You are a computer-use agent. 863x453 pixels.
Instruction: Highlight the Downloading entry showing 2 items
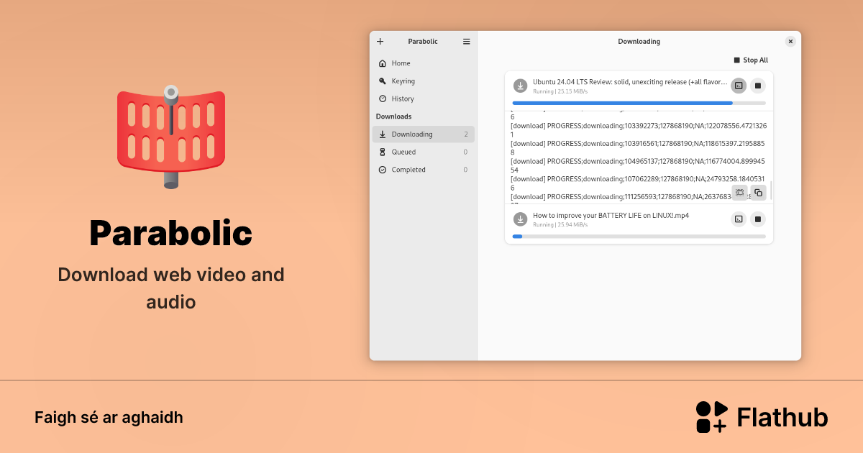423,134
